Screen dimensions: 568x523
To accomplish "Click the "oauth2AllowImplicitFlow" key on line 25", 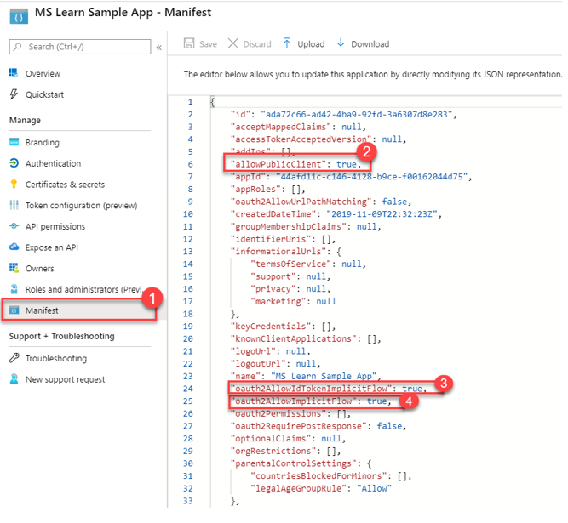I will coord(294,401).
